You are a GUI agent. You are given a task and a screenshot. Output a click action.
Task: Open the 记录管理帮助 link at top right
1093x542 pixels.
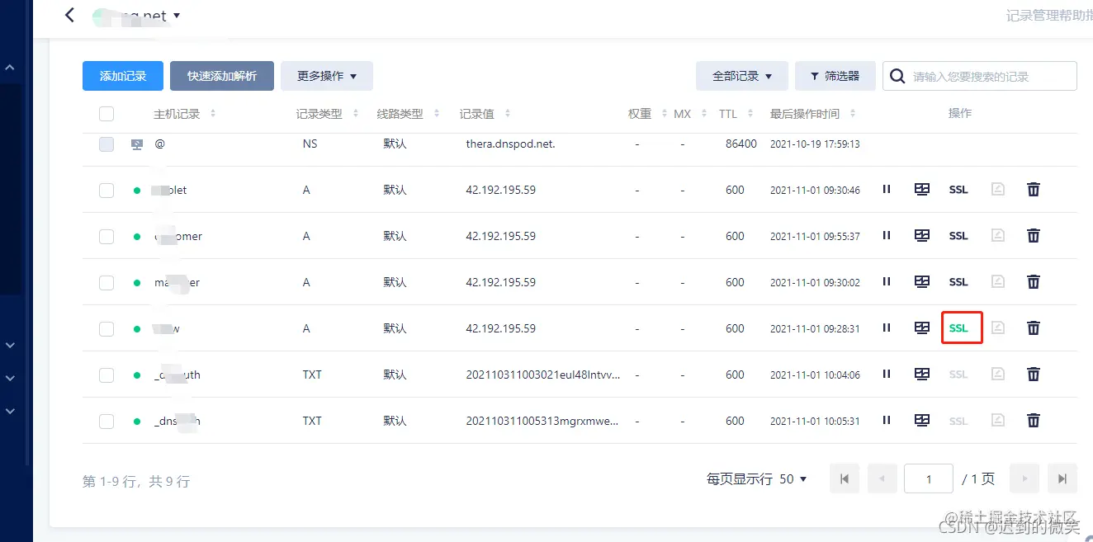[x=1048, y=15]
